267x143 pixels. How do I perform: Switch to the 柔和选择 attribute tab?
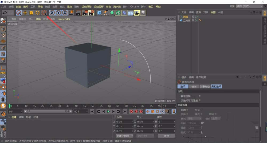pos(216,87)
